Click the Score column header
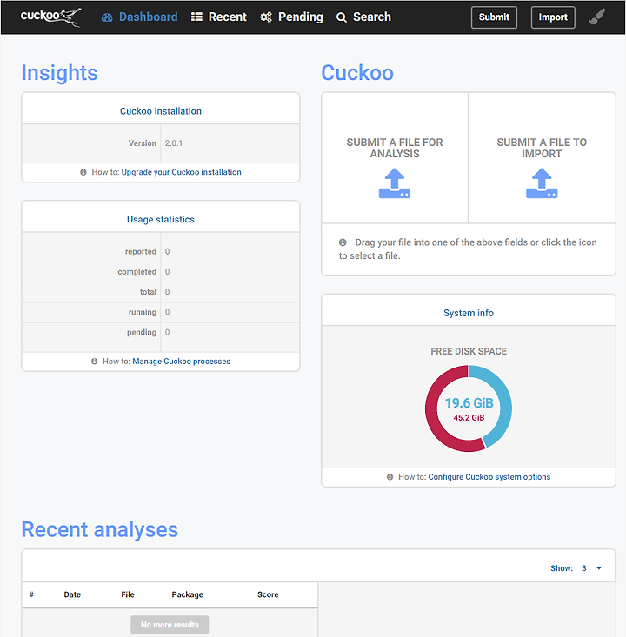The height and width of the screenshot is (637, 626). (x=268, y=594)
